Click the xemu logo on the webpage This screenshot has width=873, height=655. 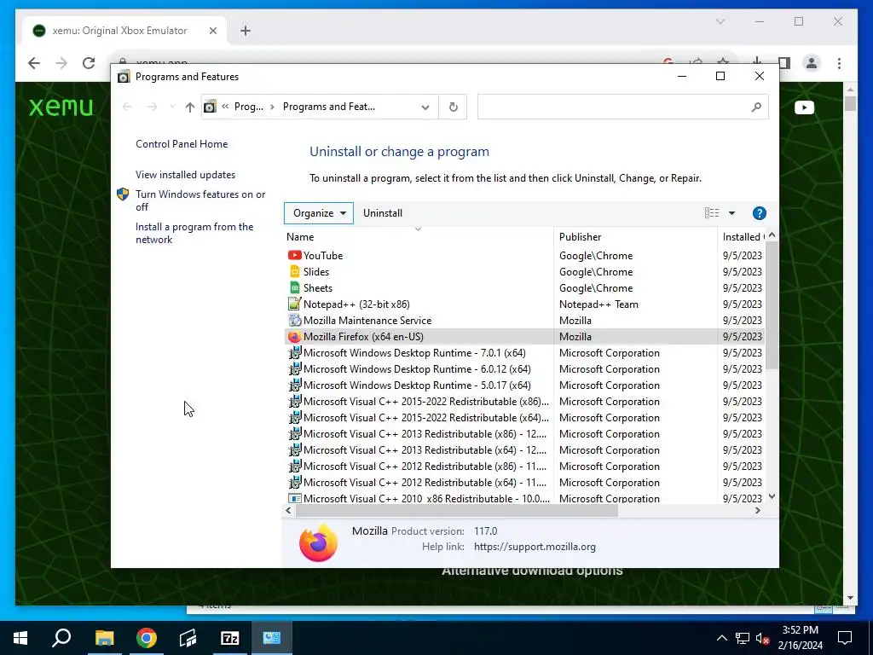click(61, 107)
